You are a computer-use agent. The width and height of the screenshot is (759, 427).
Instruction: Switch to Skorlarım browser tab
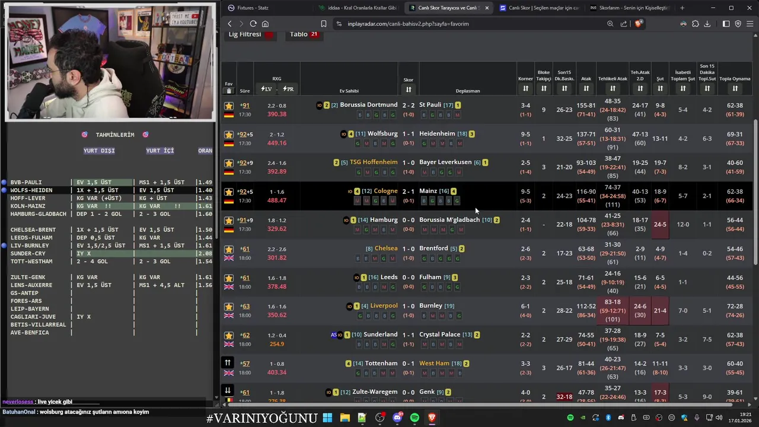629,8
